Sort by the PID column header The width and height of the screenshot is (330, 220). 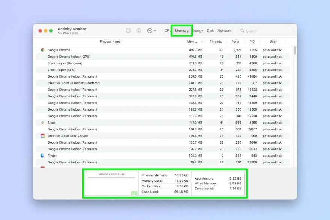point(252,42)
